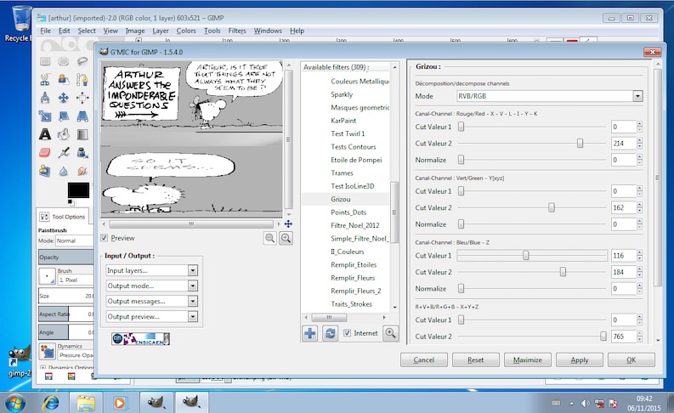Select the Paths tool

pyautogui.click(x=82, y=80)
